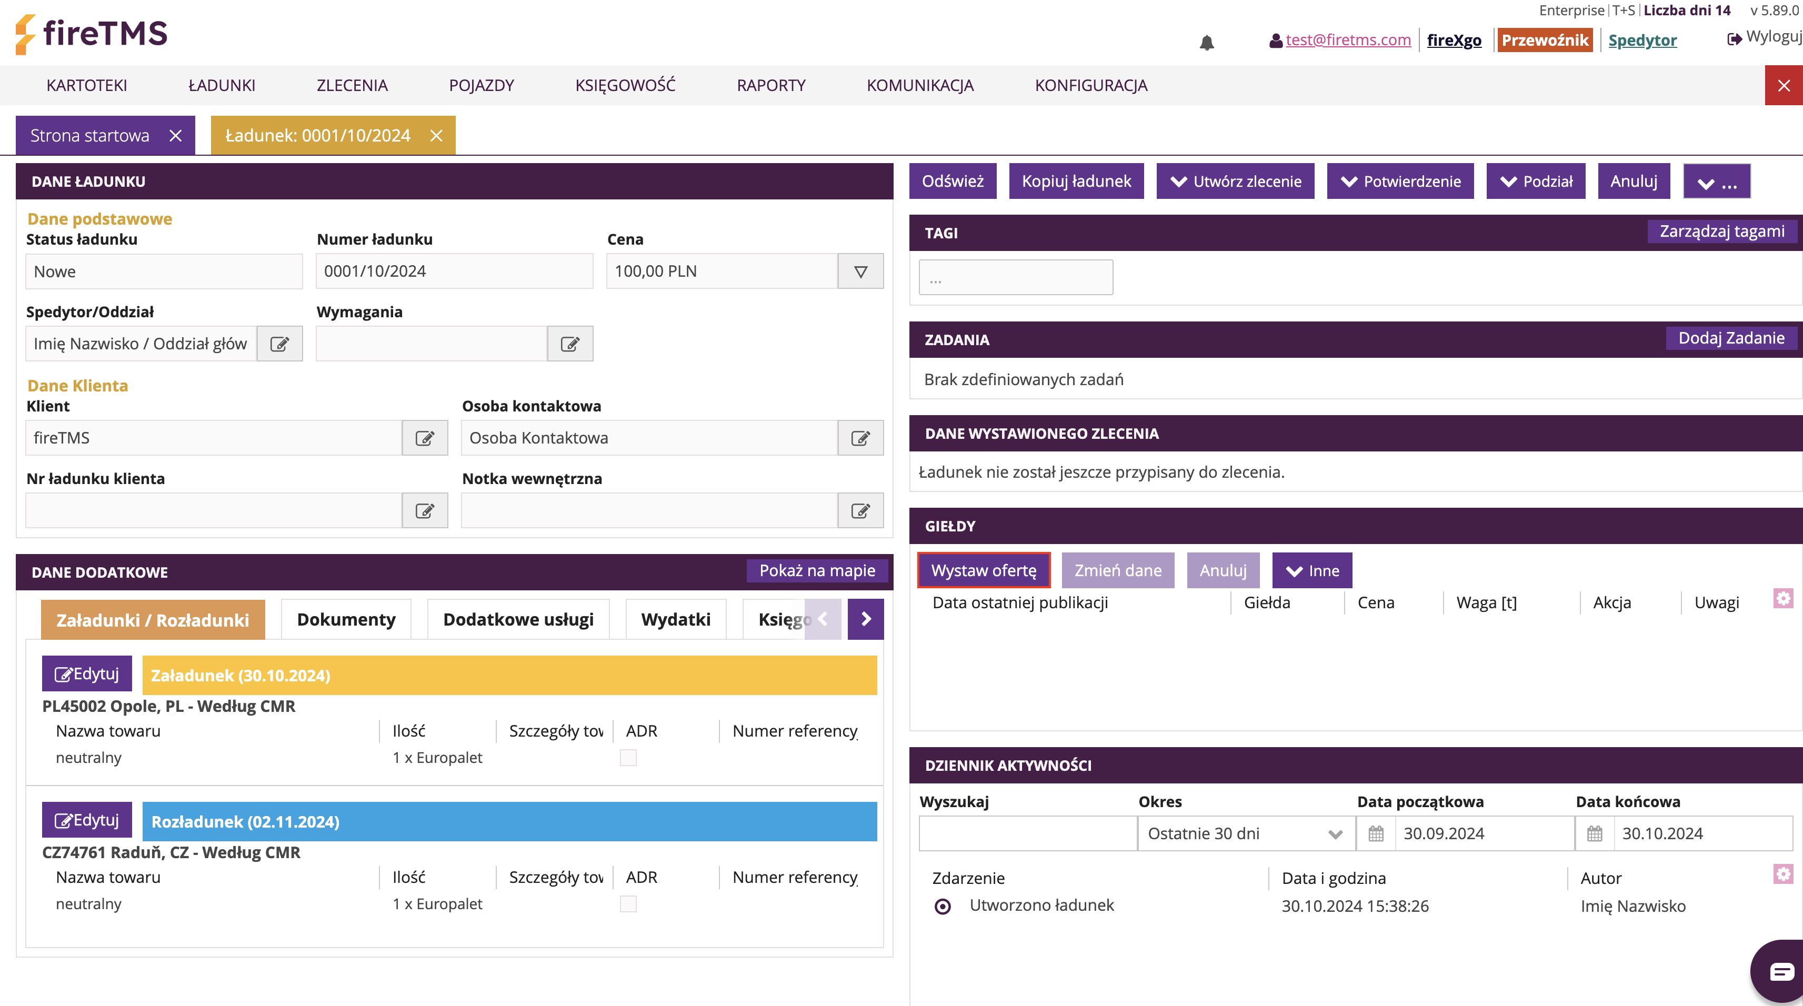Screen dimensions: 1803x1006
Task: Open the Okres dropdown Ostatnie 30 dni
Action: [x=1245, y=833]
